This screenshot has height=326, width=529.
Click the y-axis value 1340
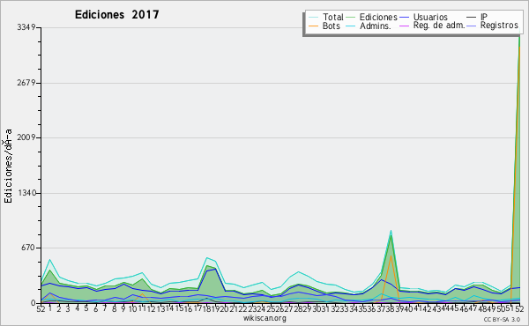click(x=26, y=193)
